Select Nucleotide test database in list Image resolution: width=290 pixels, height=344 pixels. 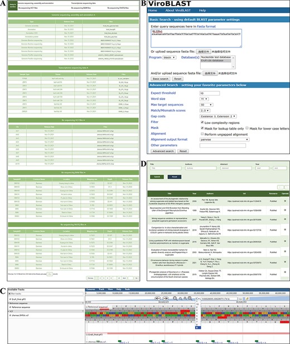pos(216,57)
